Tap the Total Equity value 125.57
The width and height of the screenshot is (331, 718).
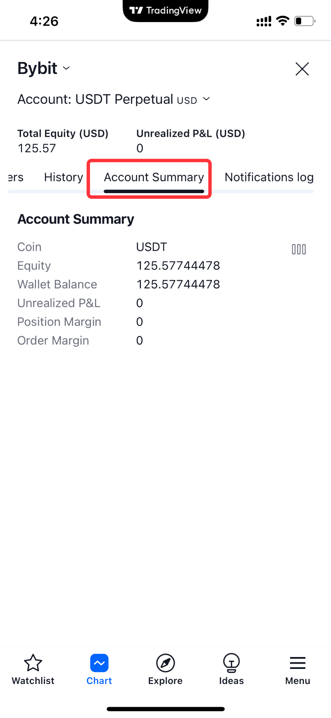[x=37, y=148]
